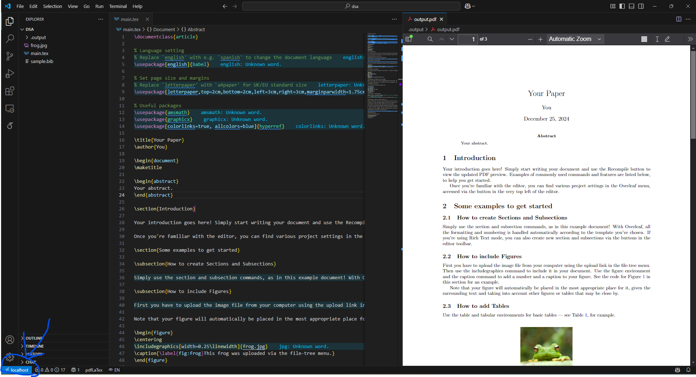Viewport: 696px width, 377px height.
Task: Click pdfLaTeX in the status bar
Action: tap(93, 370)
